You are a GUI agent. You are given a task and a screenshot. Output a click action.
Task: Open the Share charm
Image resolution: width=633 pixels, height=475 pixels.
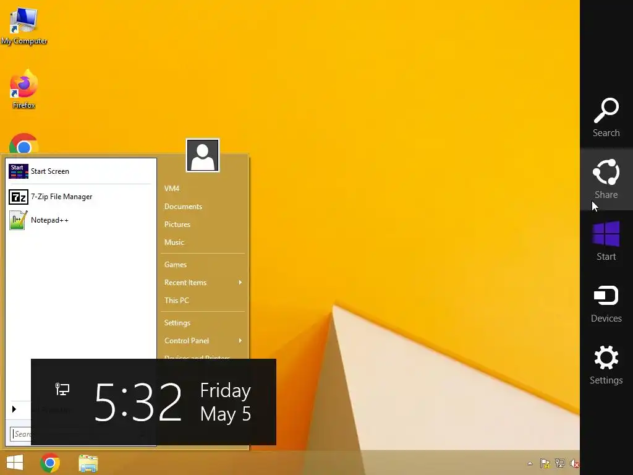coord(606,179)
